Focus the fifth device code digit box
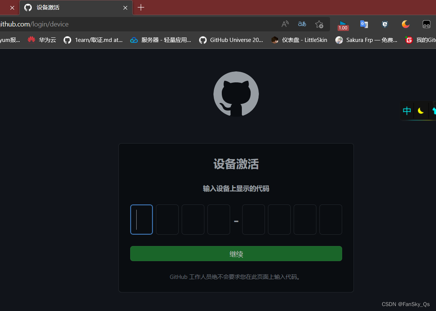Viewport: 436px width, 311px height. [254, 220]
